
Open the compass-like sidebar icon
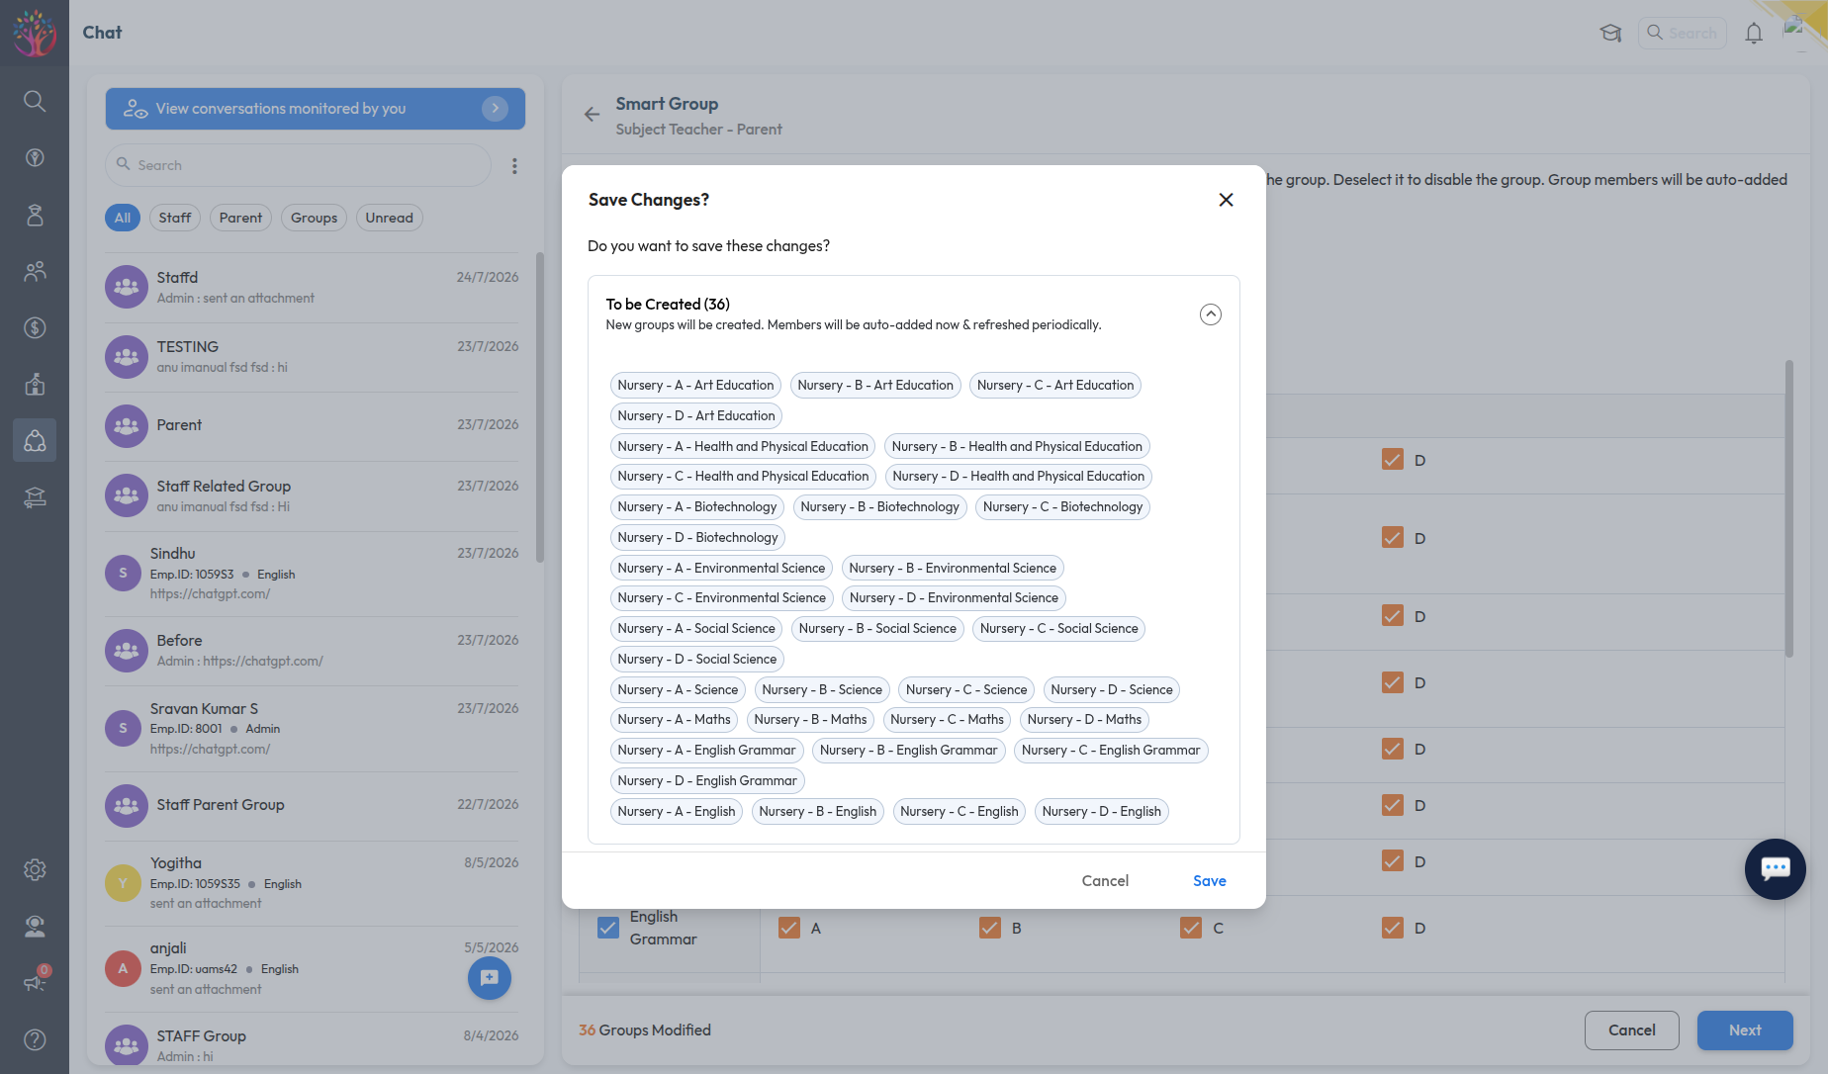pyautogui.click(x=35, y=157)
